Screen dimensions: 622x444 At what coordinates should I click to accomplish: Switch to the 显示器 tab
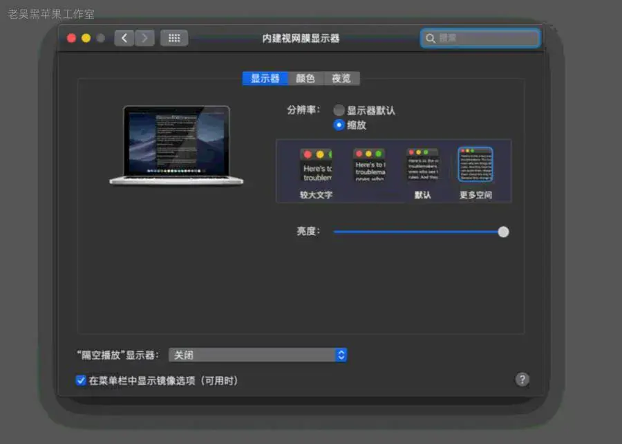[x=265, y=78]
